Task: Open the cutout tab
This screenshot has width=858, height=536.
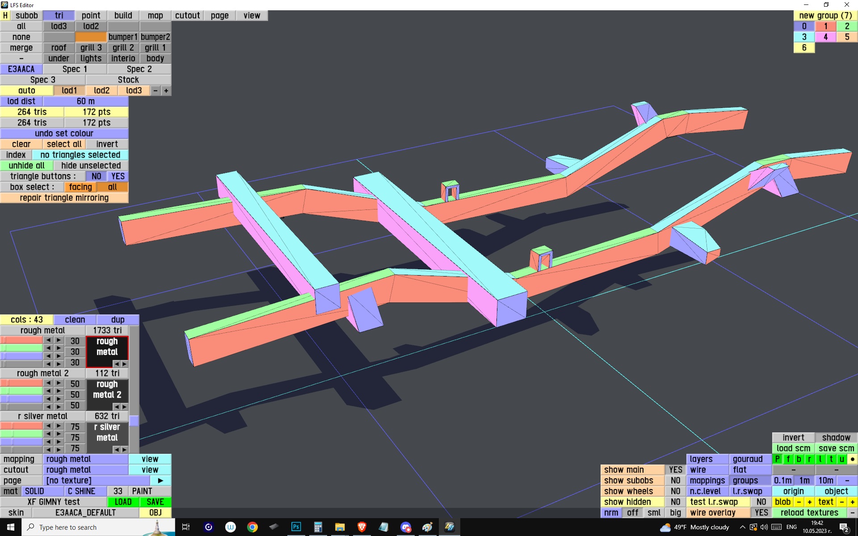Action: (187, 16)
